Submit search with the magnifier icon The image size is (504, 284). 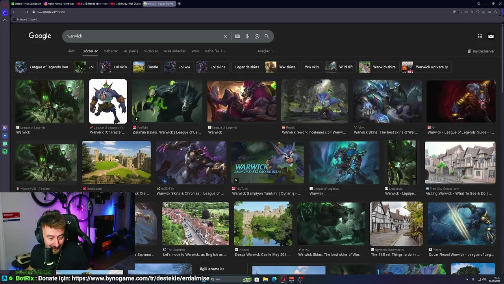click(x=267, y=36)
